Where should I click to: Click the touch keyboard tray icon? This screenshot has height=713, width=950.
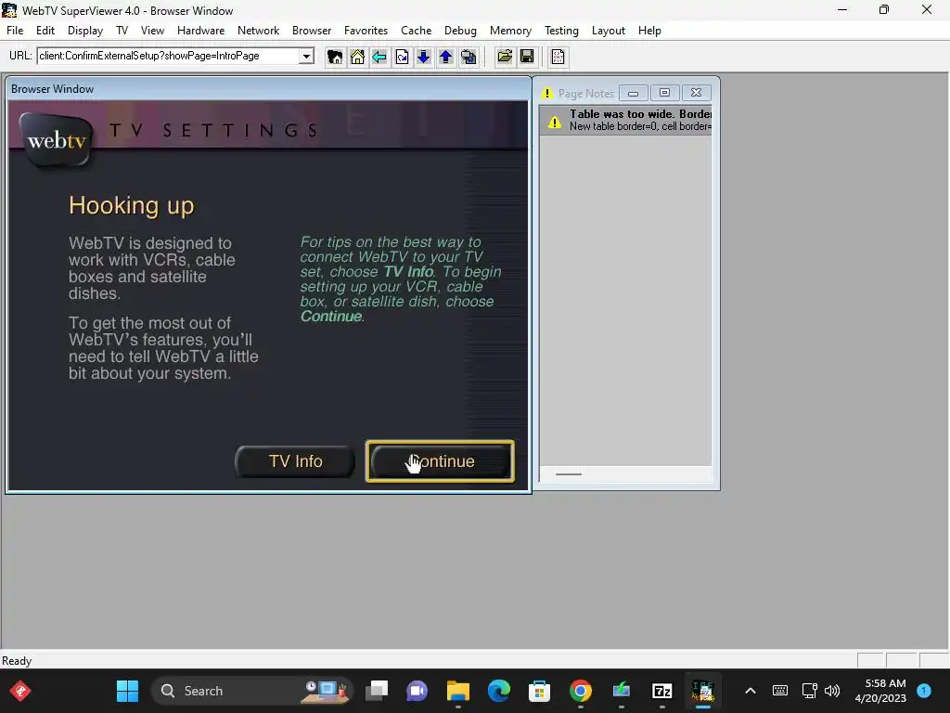coord(780,691)
